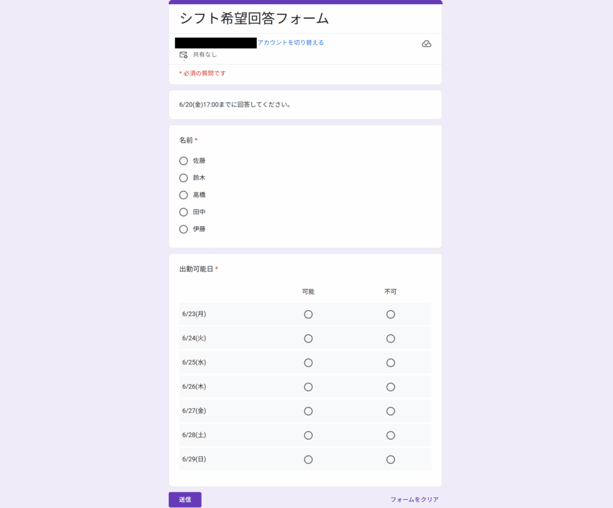This screenshot has height=508, width=613.
Task: Mark 6/23(月) as 可能
Action: click(x=308, y=314)
